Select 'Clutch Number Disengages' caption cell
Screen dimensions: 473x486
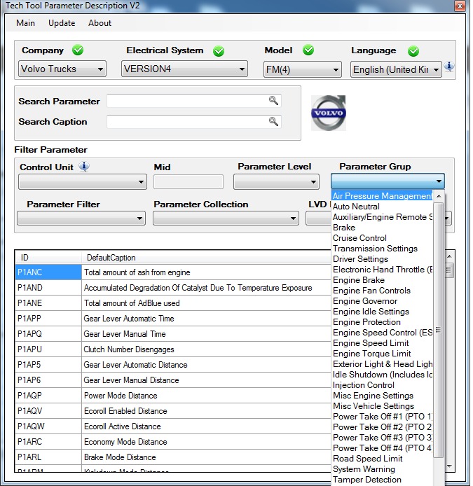207,349
